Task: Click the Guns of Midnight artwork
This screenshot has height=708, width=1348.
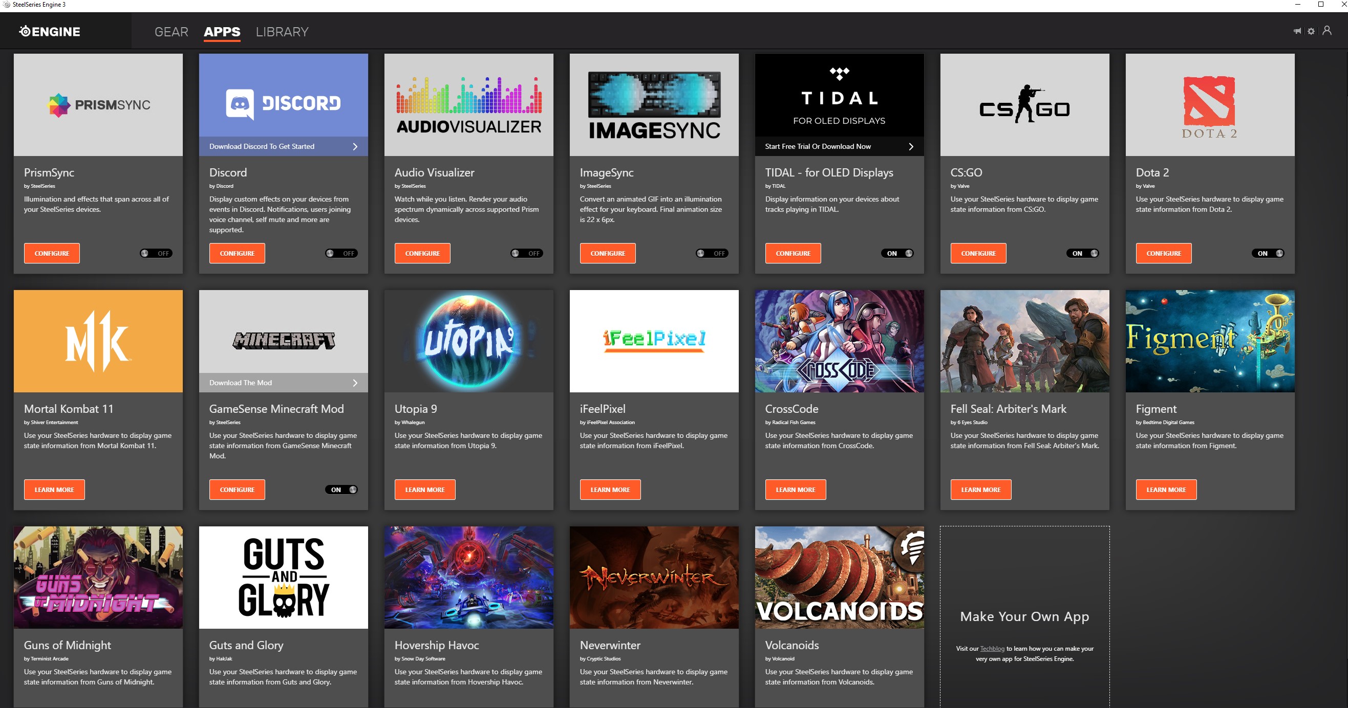Action: [98, 577]
